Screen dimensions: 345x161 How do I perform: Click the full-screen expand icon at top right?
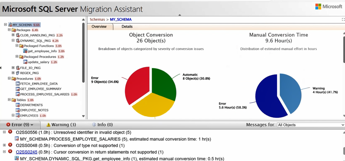(343, 19)
